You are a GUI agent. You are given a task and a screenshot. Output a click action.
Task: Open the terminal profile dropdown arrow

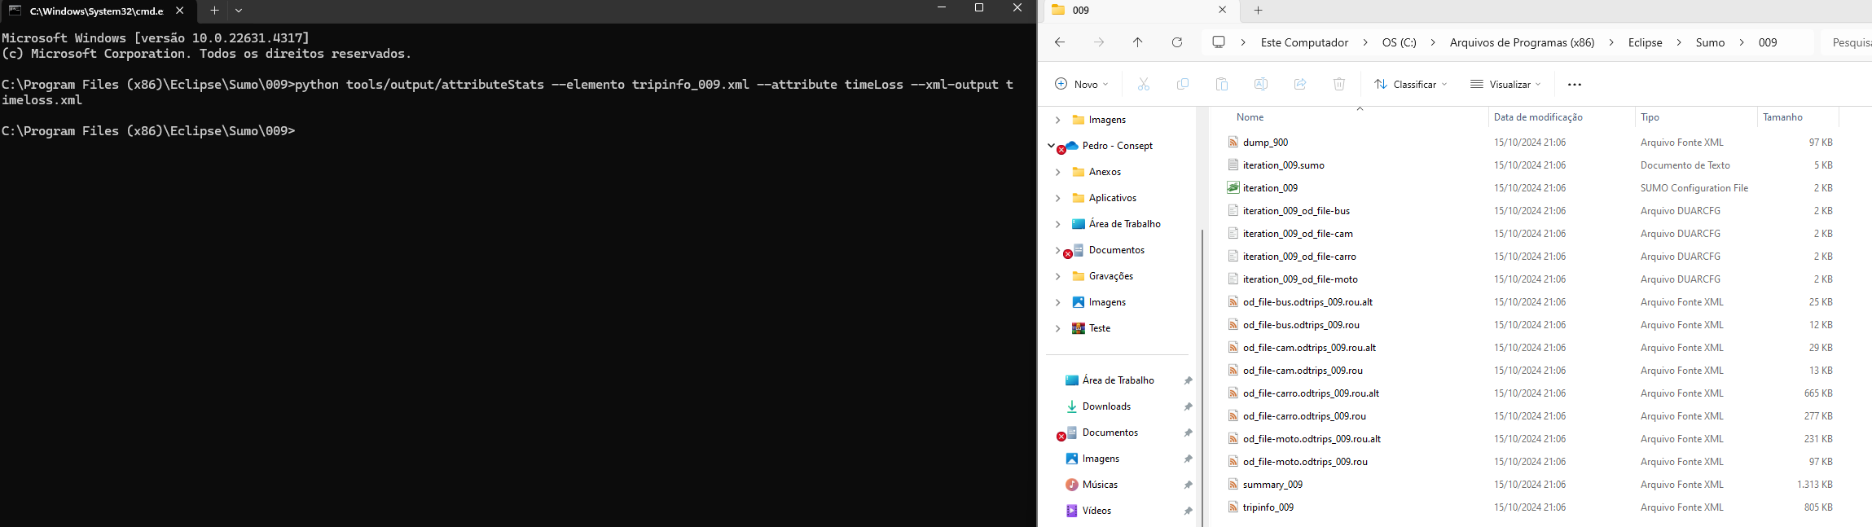tap(239, 11)
